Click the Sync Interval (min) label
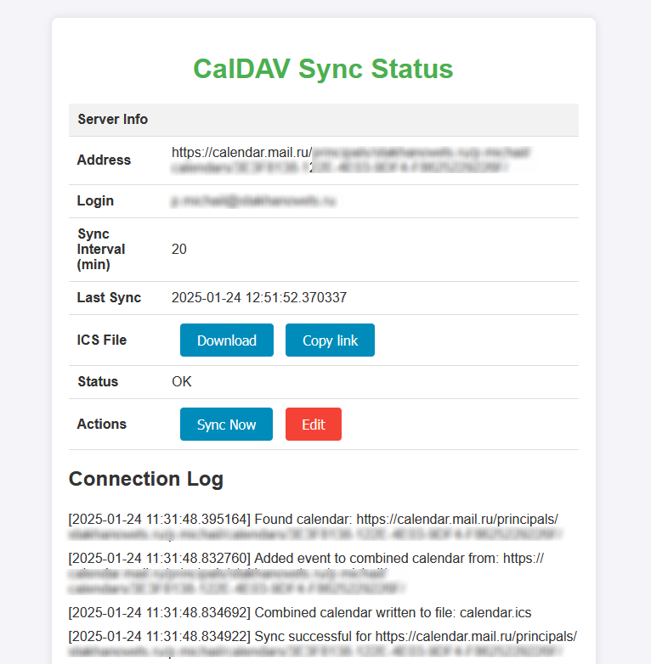651x664 pixels. 101,250
